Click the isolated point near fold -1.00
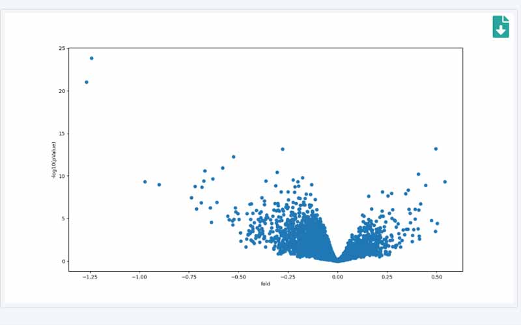 tap(145, 182)
